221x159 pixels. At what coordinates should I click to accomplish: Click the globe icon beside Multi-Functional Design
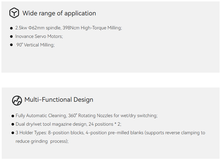point(17,100)
